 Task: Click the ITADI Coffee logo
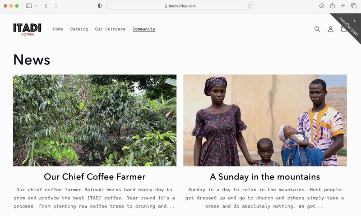pos(27,29)
